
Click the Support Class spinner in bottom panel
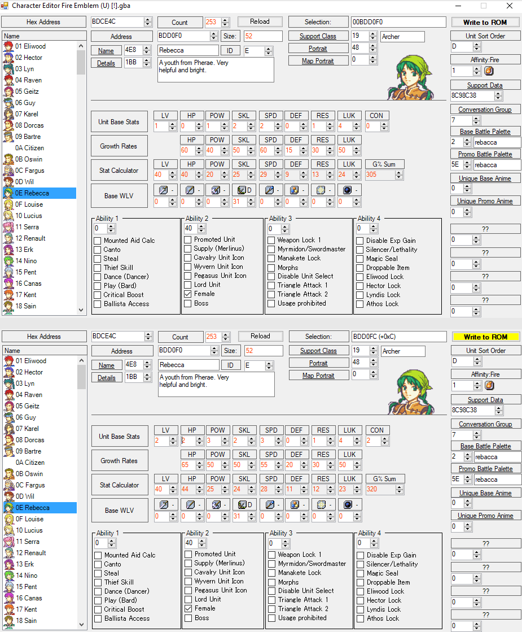point(374,351)
